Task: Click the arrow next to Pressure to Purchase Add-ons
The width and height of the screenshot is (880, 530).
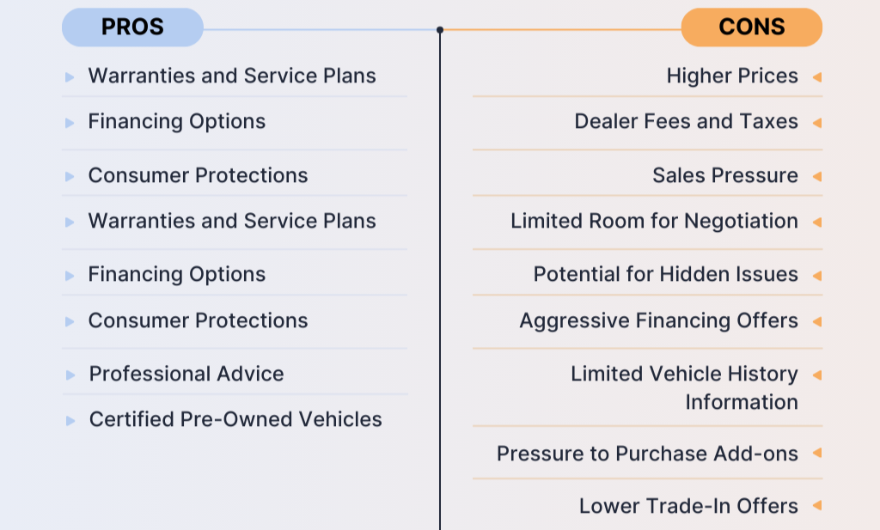Action: click(817, 453)
